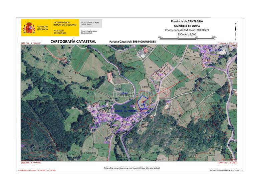Click the north arrow compass symbol
The height and width of the screenshot is (189, 267).
(236, 29)
